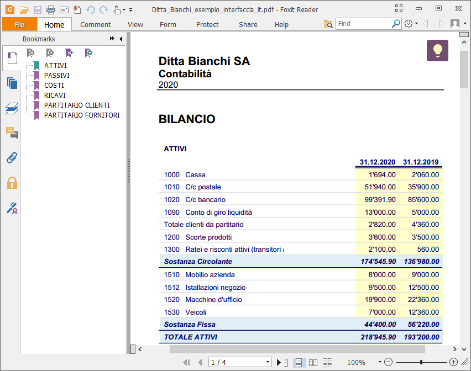Click the bookmark with green check icon

click(88, 53)
